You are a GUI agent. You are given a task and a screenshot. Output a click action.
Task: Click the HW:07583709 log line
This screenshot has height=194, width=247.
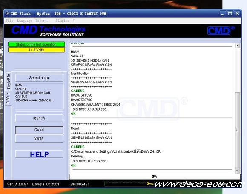pos(81,100)
